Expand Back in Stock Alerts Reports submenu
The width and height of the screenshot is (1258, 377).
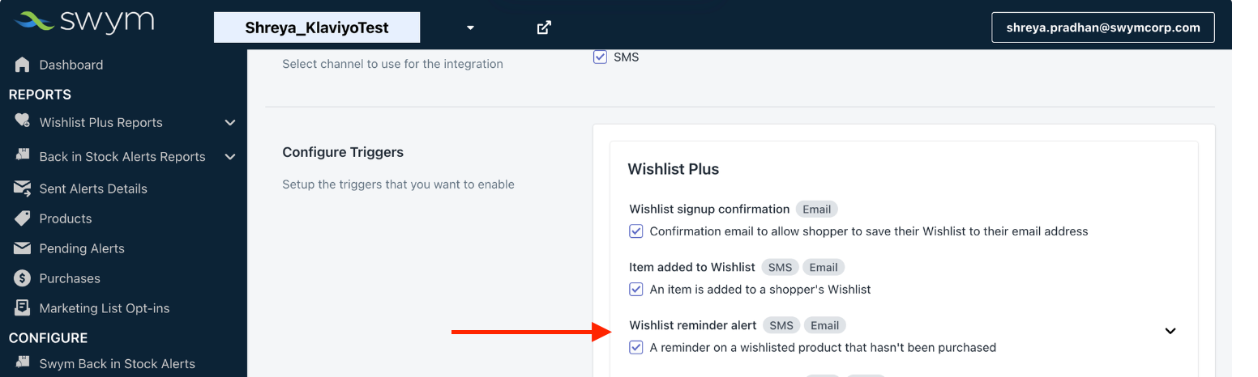pyautogui.click(x=230, y=157)
